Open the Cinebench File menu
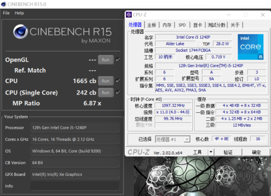Viewport: 271px width, 196px height. coord(6,13)
